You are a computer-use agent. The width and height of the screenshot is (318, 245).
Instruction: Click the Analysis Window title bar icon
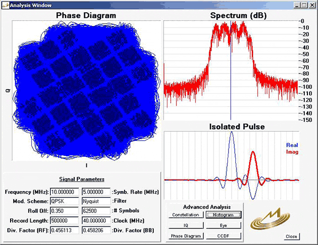tap(5, 5)
